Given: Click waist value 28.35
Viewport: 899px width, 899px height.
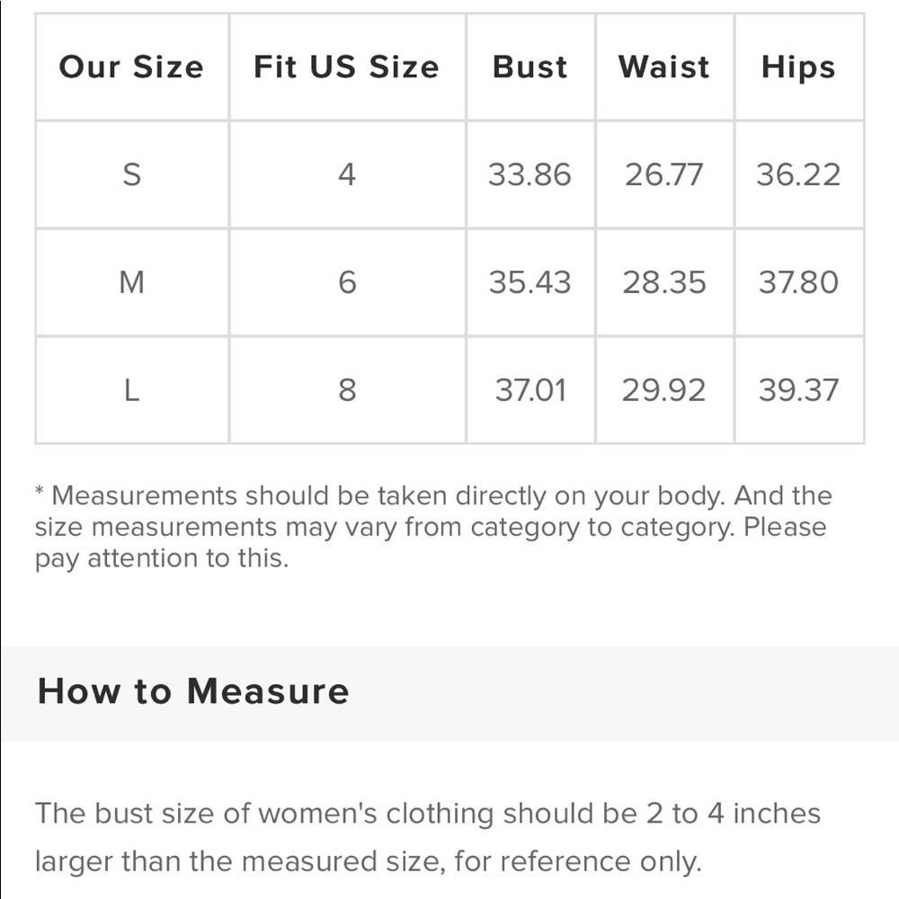Looking at the screenshot, I should pos(664,282).
